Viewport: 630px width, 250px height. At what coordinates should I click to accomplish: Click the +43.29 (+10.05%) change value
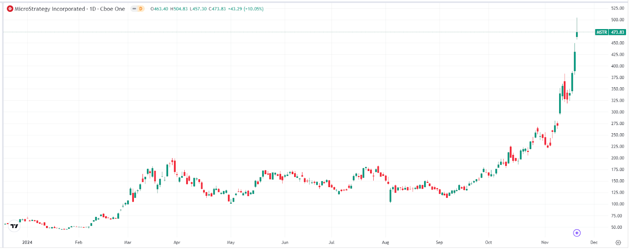tap(246, 9)
